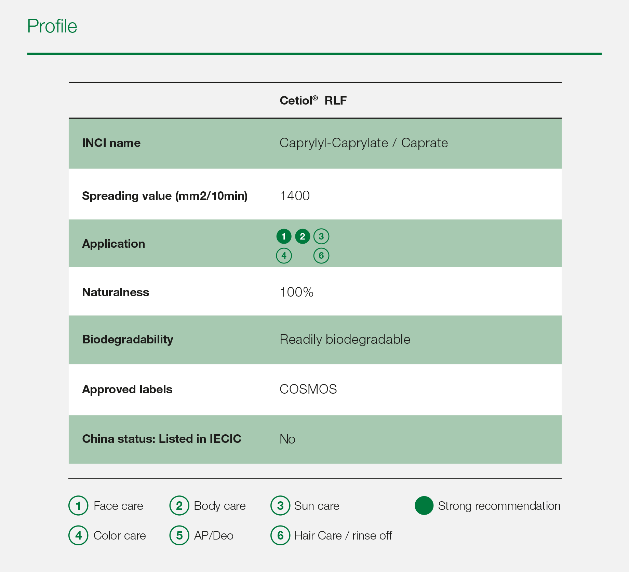Viewport: 629px width, 572px height.
Task: Click the COSMOS value
Action: (308, 389)
